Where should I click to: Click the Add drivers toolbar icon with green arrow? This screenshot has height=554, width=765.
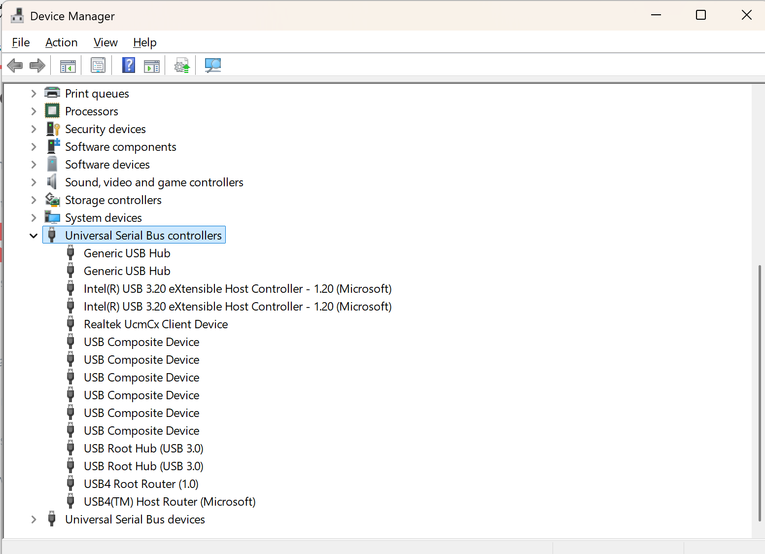point(182,66)
